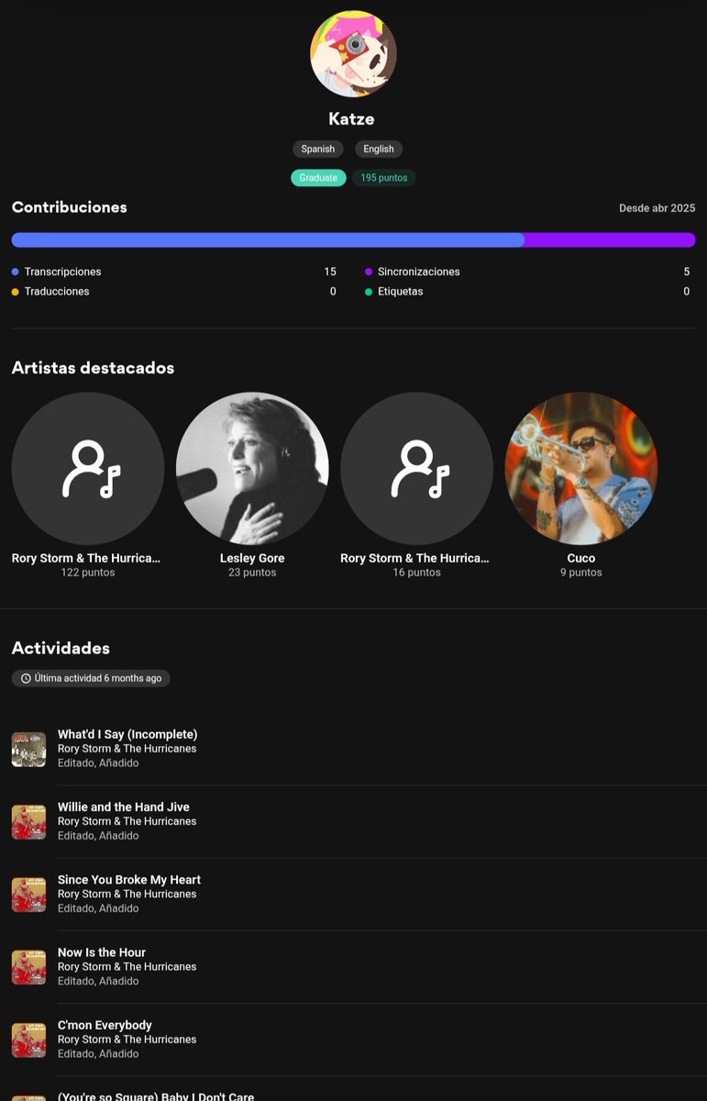
Task: Click the Etiquetas label
Action: click(x=401, y=292)
